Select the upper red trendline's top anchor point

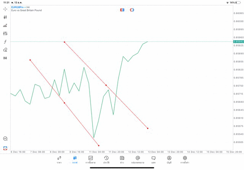[64, 42]
